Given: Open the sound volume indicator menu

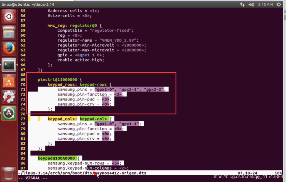Looking at the screenshot, I should (x=251, y=4).
